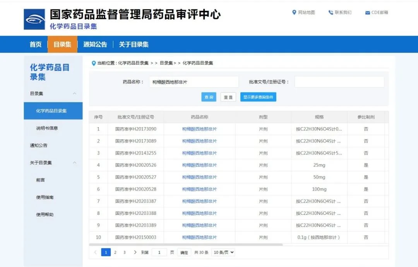
Task: Click the 50mg specification cell
Action: pyautogui.click(x=319, y=177)
